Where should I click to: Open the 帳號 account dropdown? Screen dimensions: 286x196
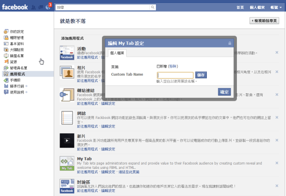(276, 7)
